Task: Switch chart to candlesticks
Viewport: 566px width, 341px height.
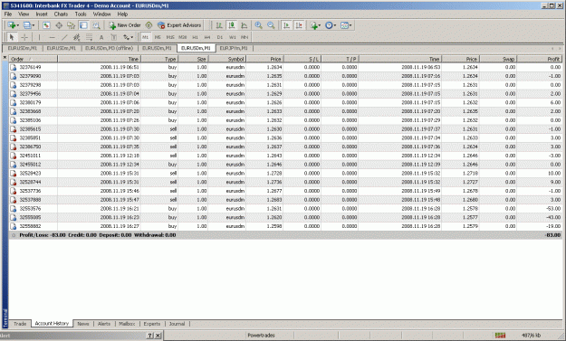Action: point(232,25)
